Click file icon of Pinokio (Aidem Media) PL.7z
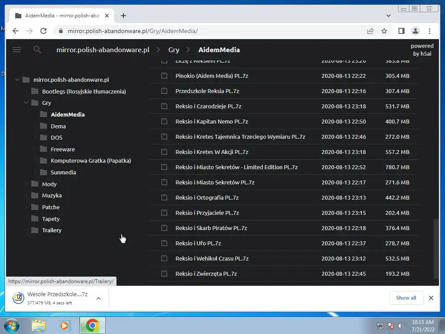The image size is (445, 334). coord(164,76)
